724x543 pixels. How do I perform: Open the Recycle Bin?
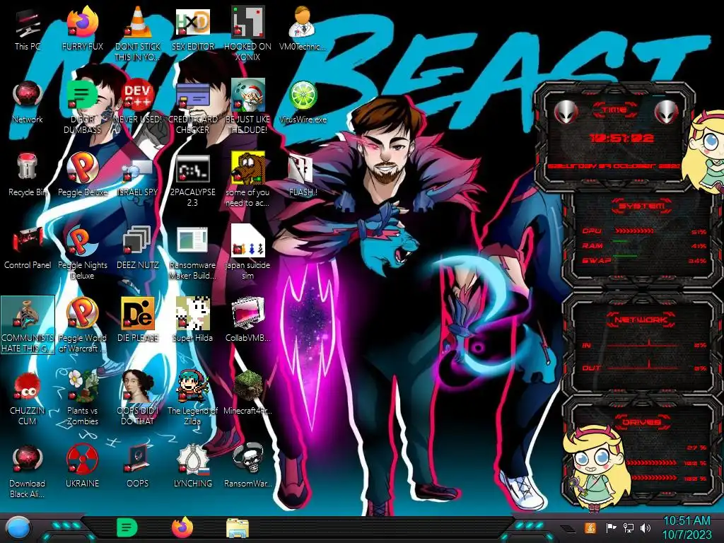(28, 175)
